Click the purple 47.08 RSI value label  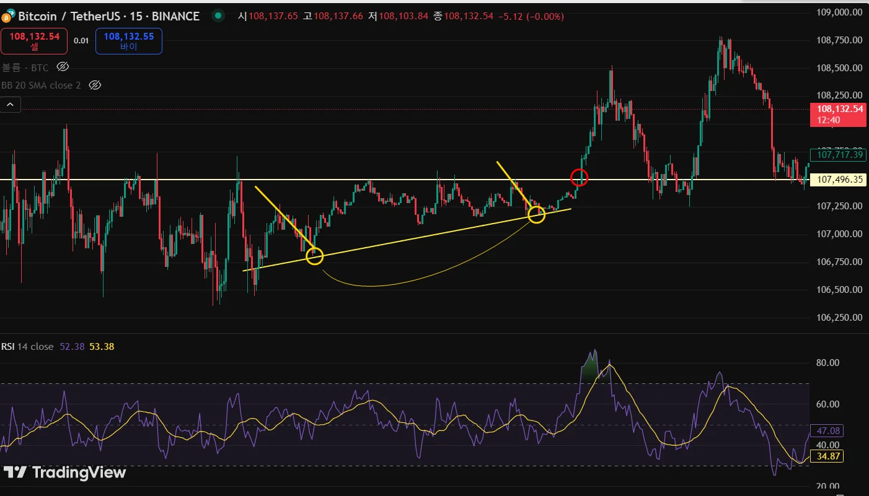coord(827,430)
